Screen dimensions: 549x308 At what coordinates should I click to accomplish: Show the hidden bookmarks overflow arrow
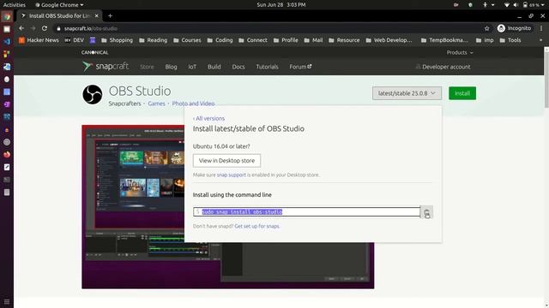pos(540,40)
